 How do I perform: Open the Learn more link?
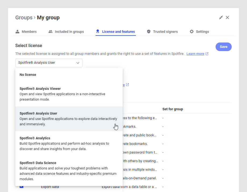195,54
